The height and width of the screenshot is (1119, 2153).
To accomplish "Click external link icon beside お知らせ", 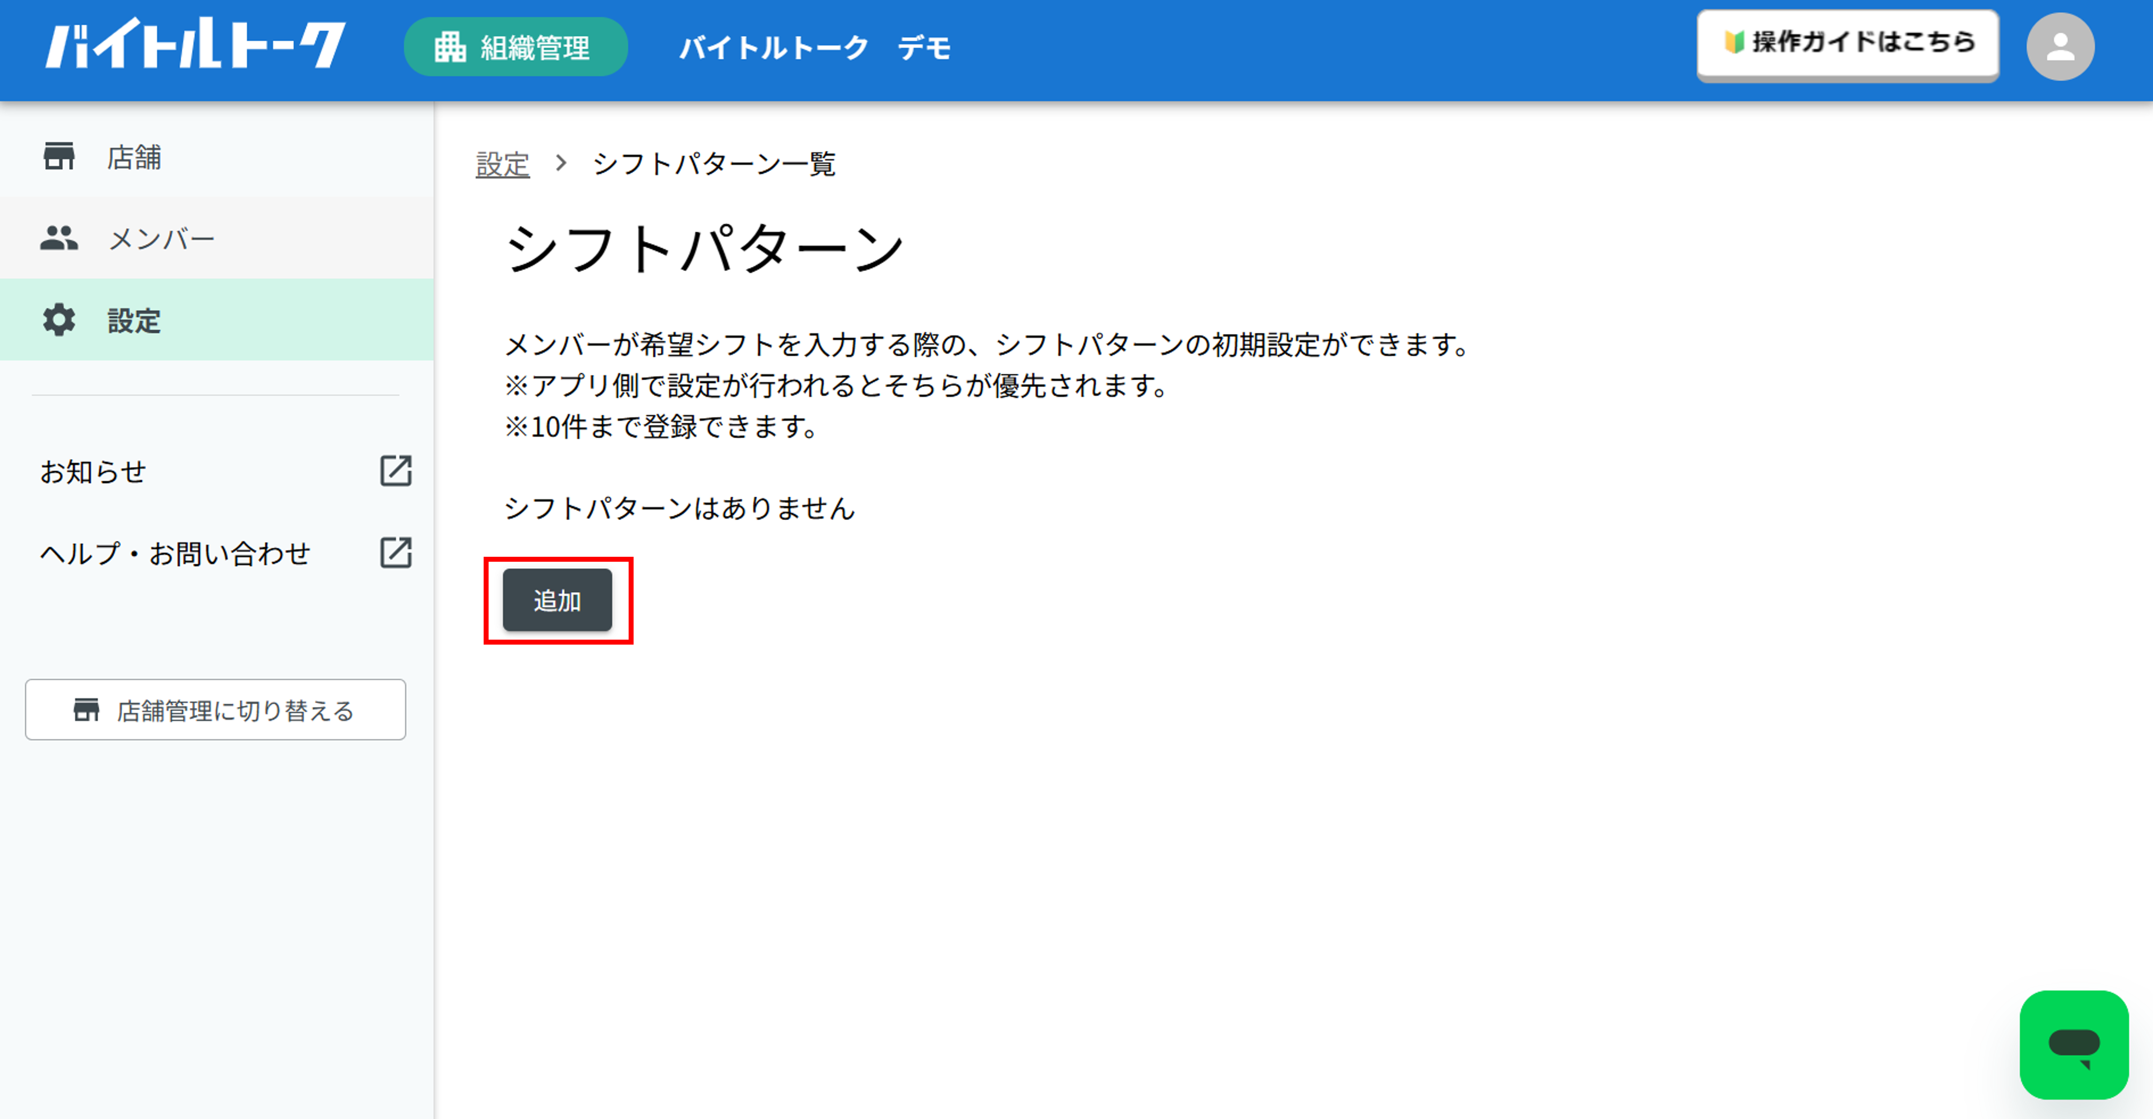I will tap(395, 471).
